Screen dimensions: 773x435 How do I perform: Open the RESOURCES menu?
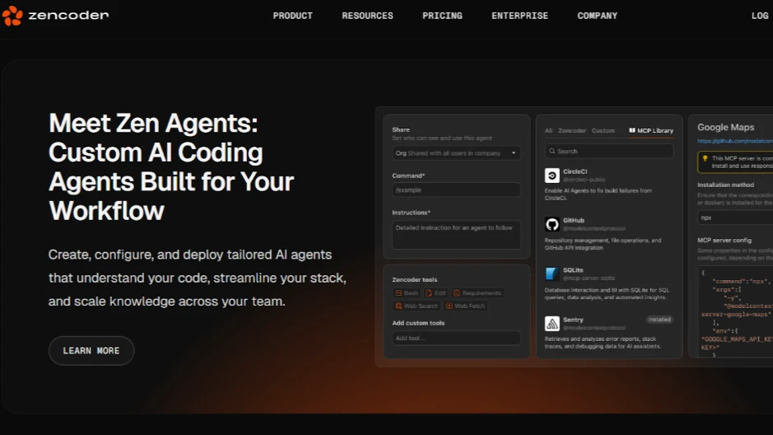pyautogui.click(x=367, y=16)
